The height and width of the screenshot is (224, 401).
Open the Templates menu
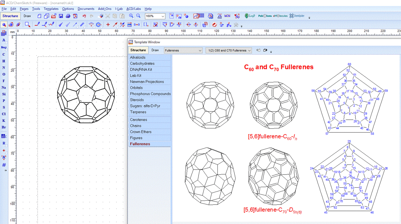pyautogui.click(x=51, y=9)
